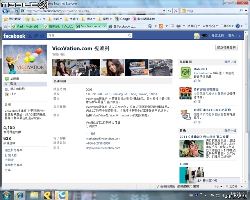Click the IE back navigation arrow
The width and height of the screenshot is (250, 200).
coord(5,11)
